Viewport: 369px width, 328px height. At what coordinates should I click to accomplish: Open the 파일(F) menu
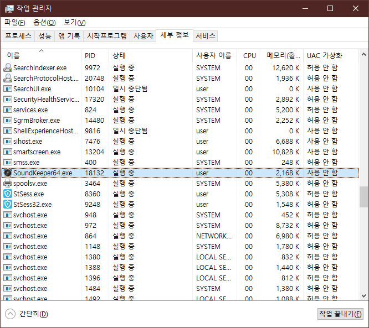[15, 23]
